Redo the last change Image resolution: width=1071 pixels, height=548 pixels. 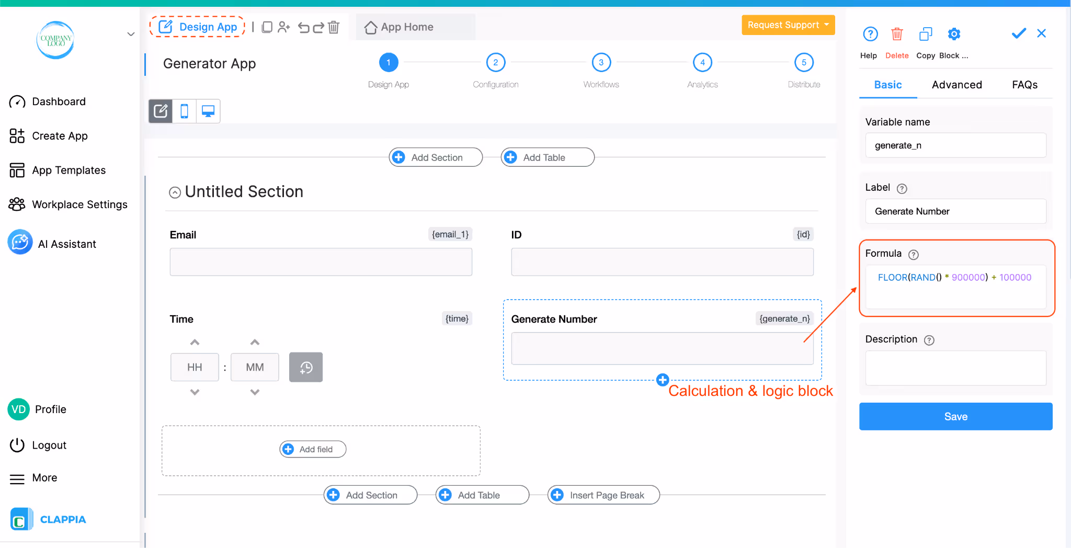tap(318, 27)
